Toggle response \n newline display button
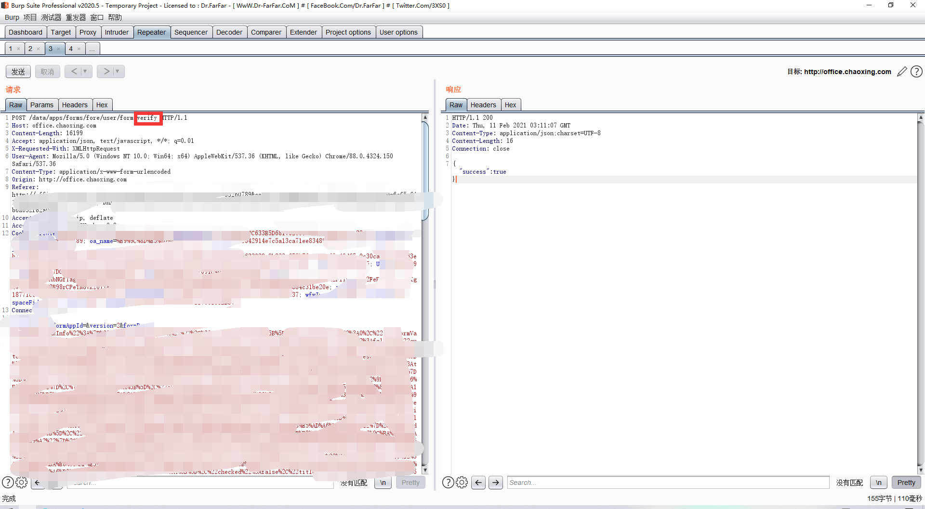Screen dimensions: 925x509 [x=879, y=483]
